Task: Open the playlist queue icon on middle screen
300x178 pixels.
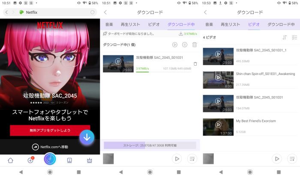Action: point(192,159)
